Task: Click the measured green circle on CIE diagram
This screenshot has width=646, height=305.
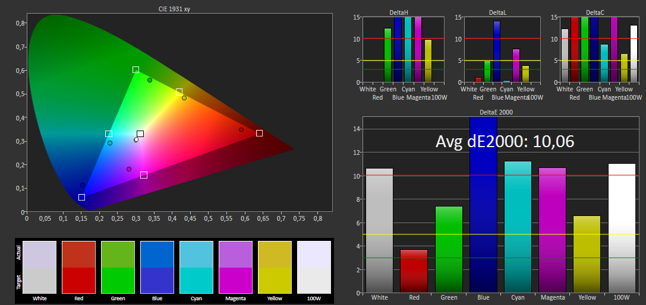Action: (150, 80)
